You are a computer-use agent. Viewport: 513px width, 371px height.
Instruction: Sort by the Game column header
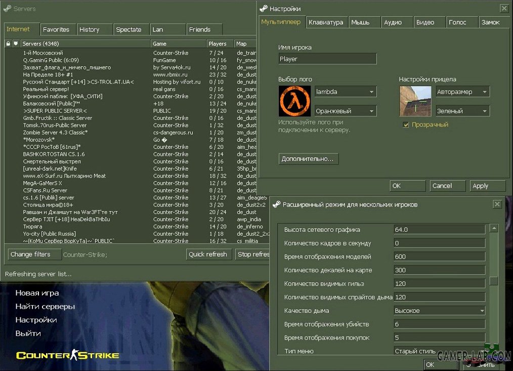pos(179,44)
